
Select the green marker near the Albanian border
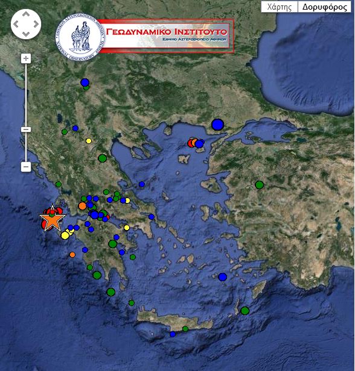coord(65,132)
